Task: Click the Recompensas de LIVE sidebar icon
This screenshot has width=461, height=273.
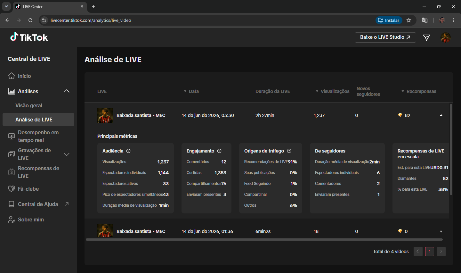Action: (x=12, y=172)
